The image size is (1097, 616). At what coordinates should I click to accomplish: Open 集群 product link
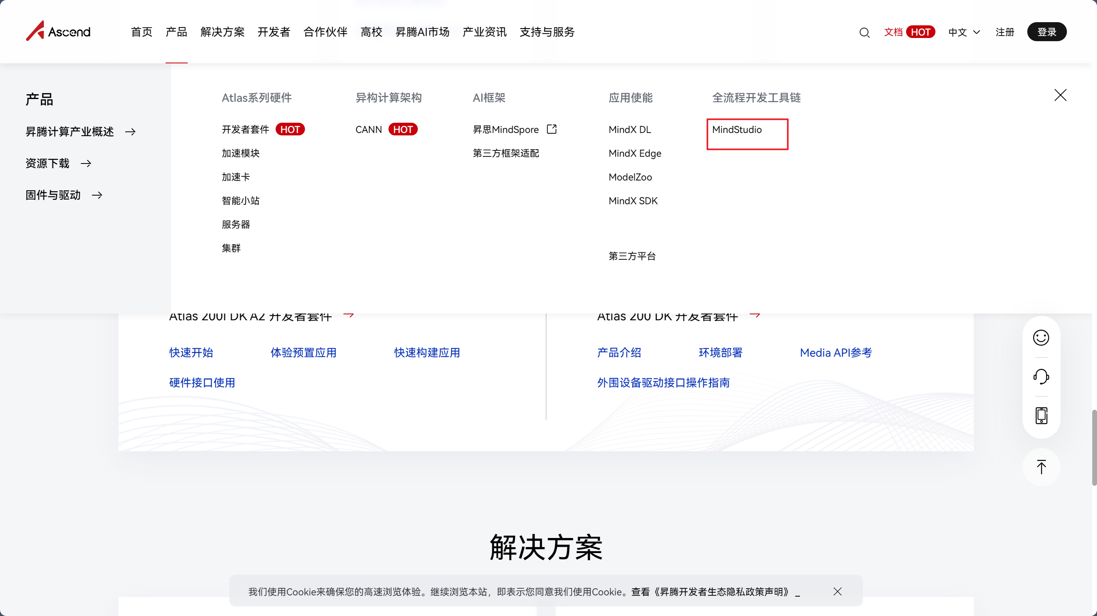pos(231,248)
